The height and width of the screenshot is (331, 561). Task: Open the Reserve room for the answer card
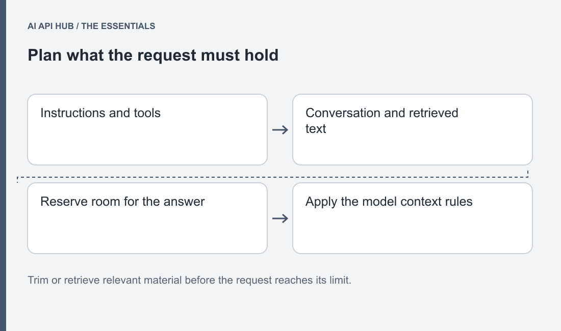[147, 218]
